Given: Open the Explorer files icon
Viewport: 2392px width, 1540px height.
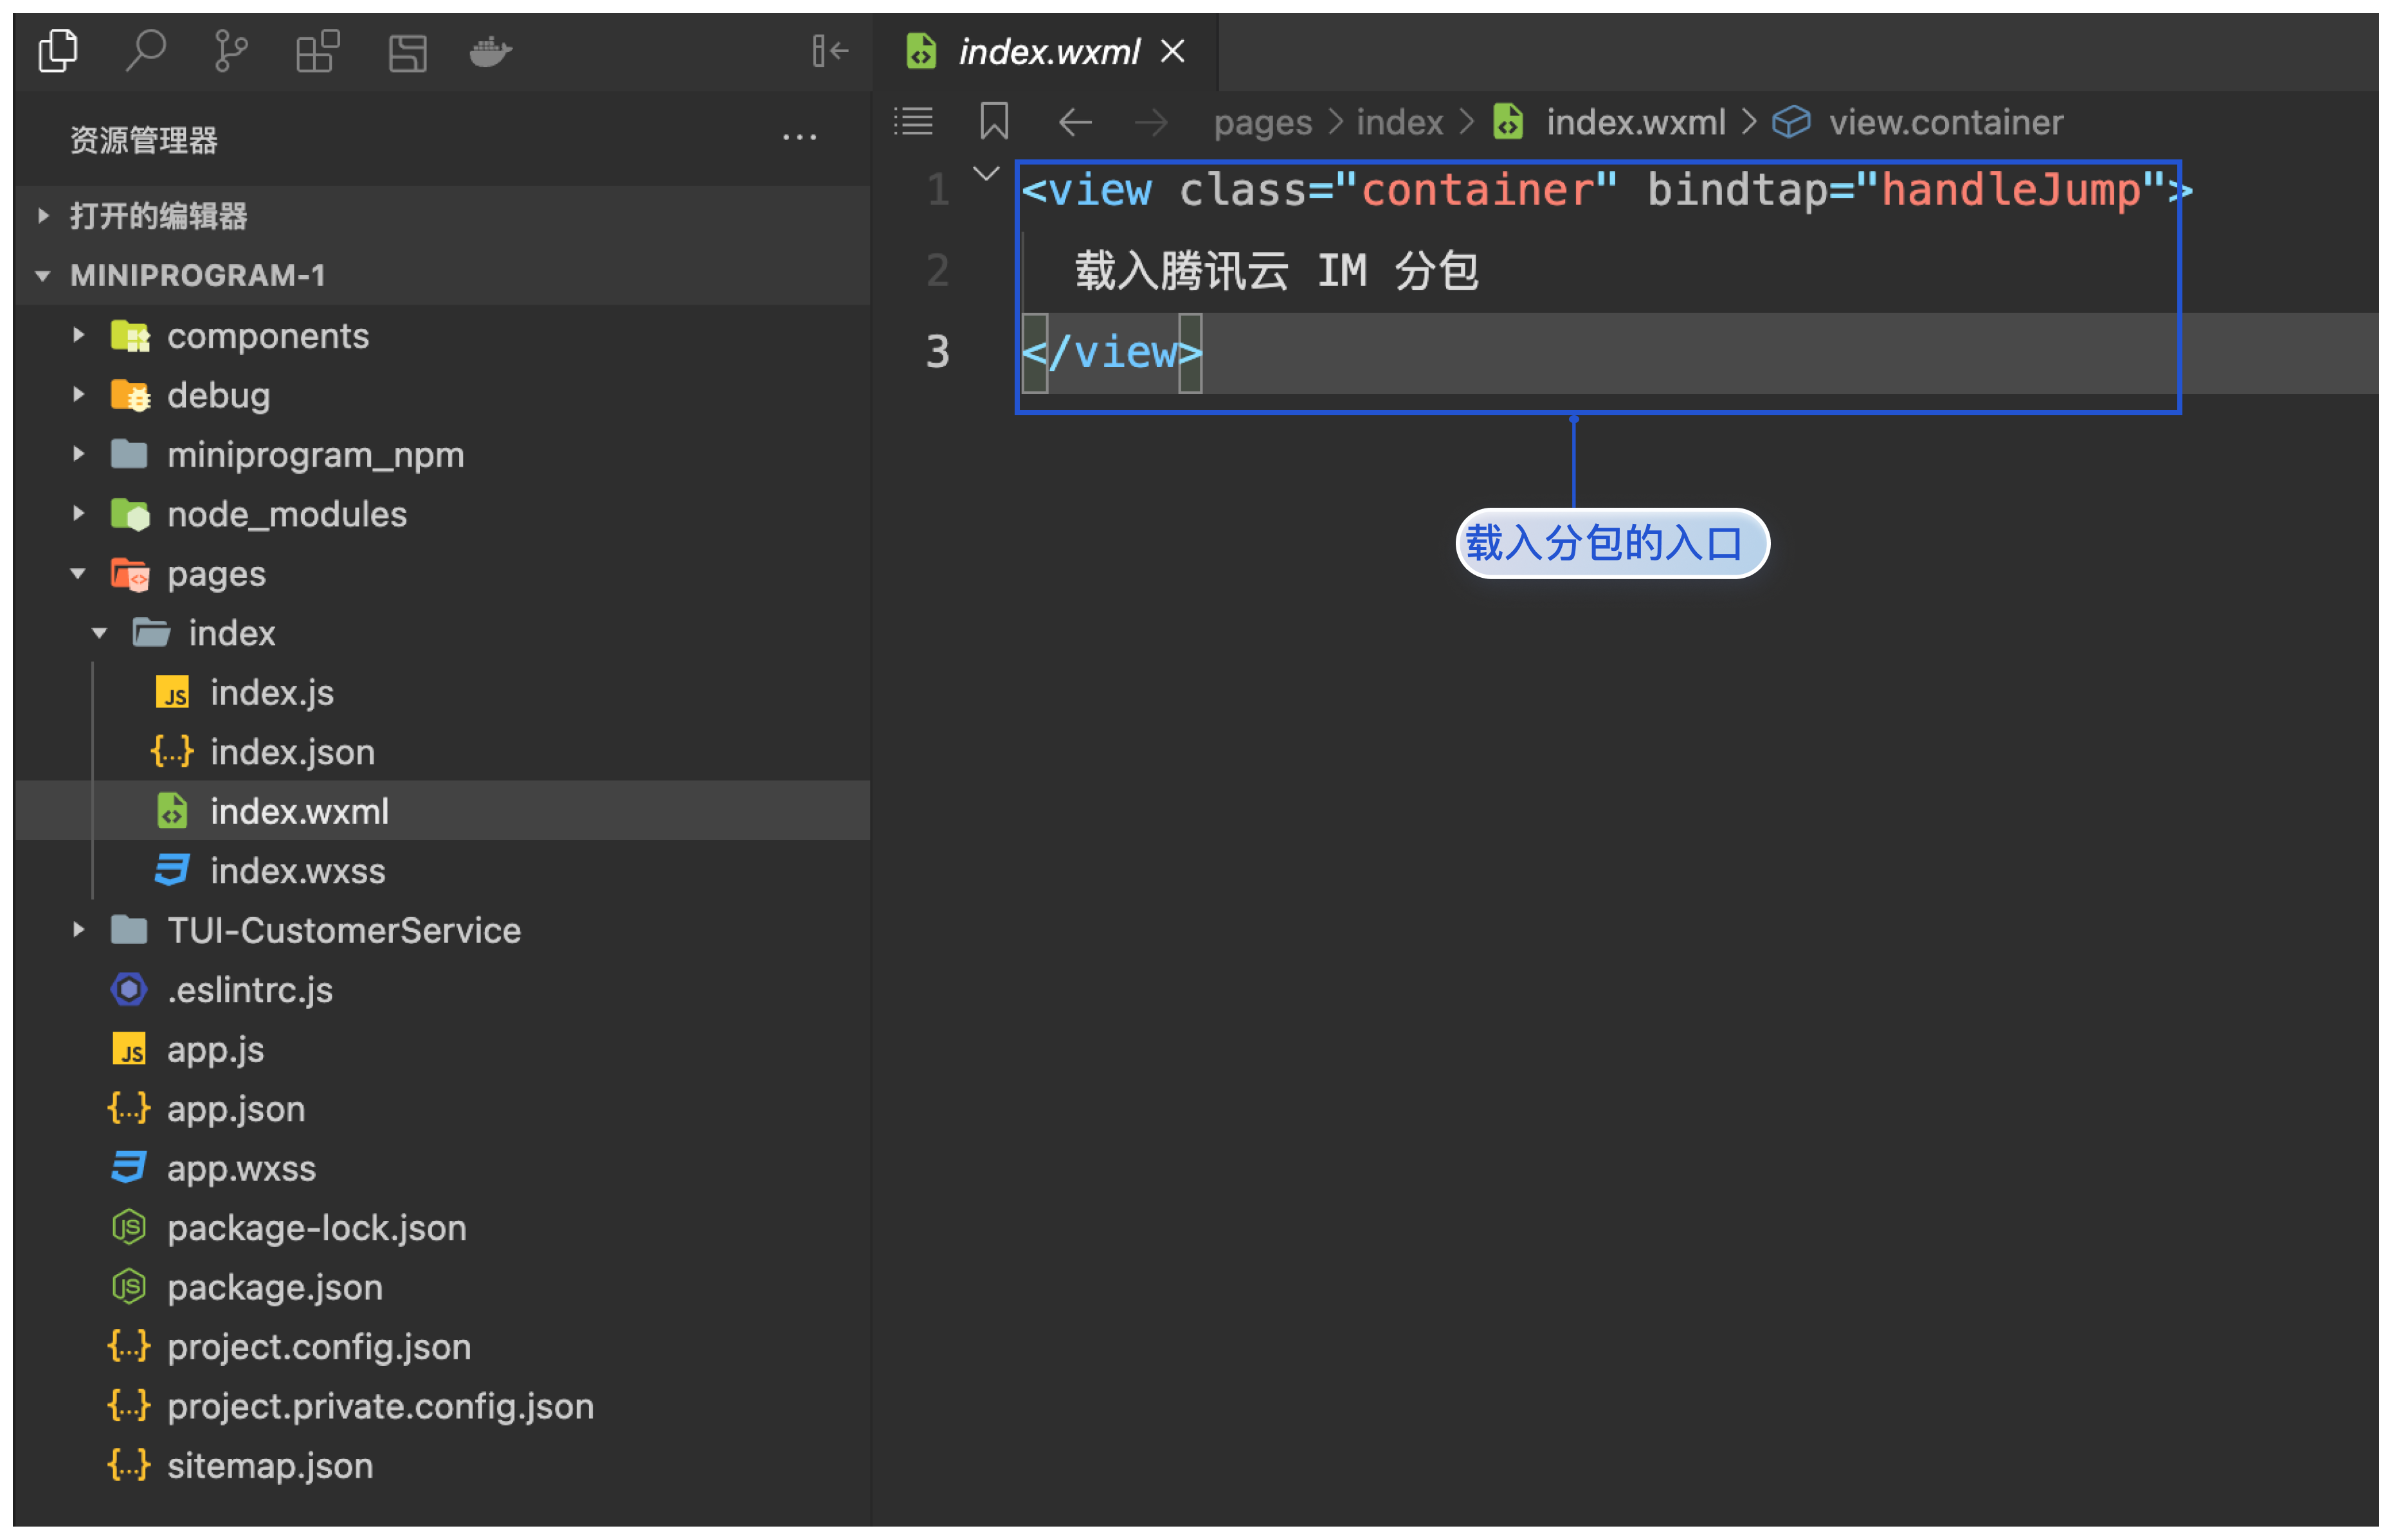Looking at the screenshot, I should point(58,51).
